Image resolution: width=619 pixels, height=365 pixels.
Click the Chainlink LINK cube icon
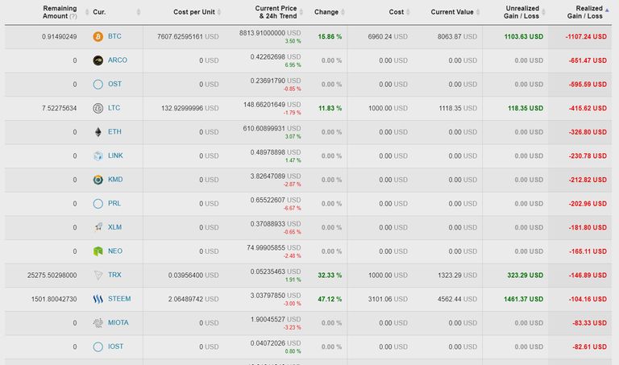pyautogui.click(x=98, y=156)
